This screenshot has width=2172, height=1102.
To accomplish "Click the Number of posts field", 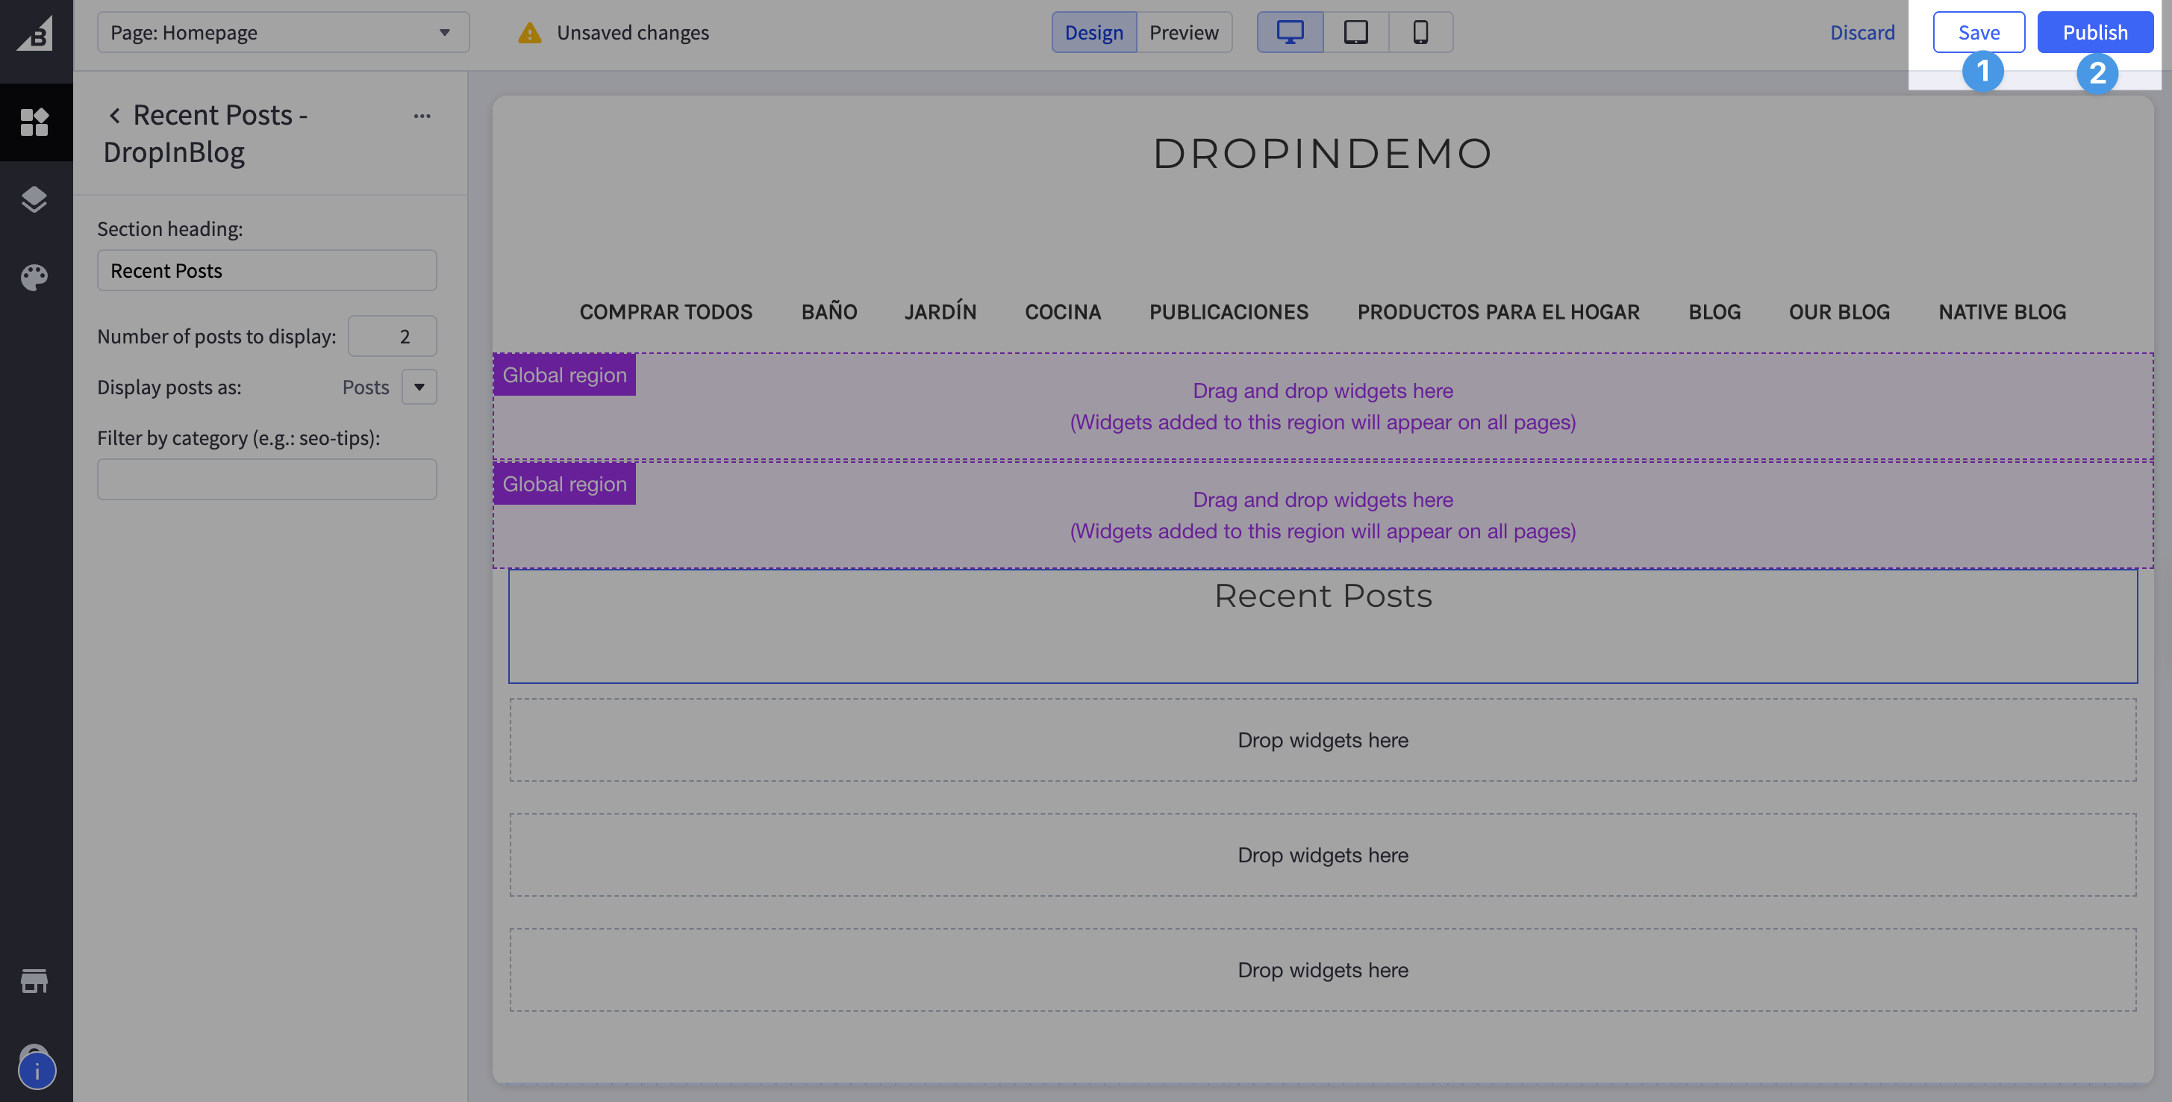I will pyautogui.click(x=393, y=337).
